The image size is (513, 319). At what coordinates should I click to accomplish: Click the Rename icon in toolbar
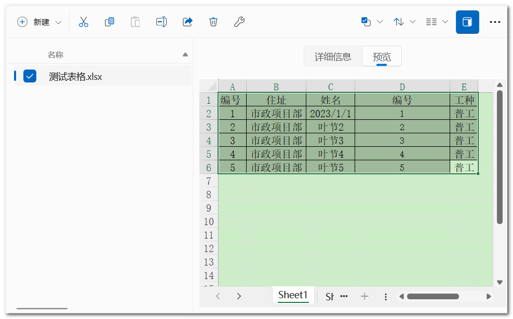(x=161, y=22)
